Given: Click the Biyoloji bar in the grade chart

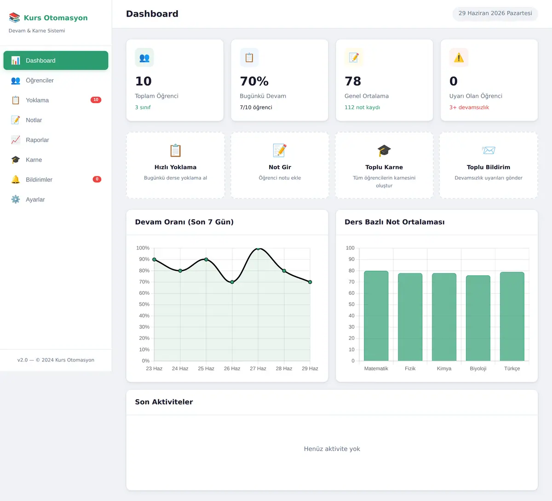Looking at the screenshot, I should pyautogui.click(x=478, y=318).
